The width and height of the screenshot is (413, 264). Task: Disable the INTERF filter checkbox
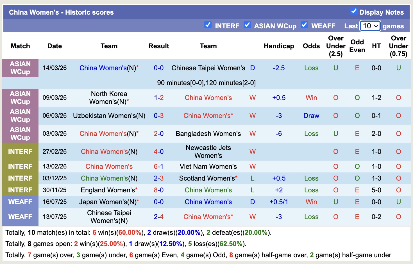(x=208, y=25)
